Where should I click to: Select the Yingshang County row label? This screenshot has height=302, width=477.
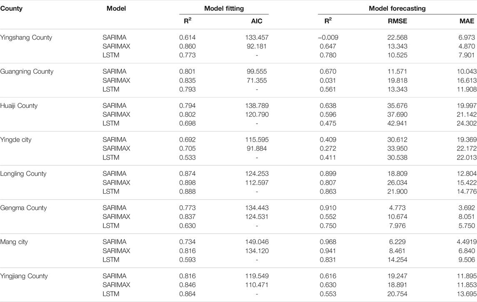coord(26,38)
